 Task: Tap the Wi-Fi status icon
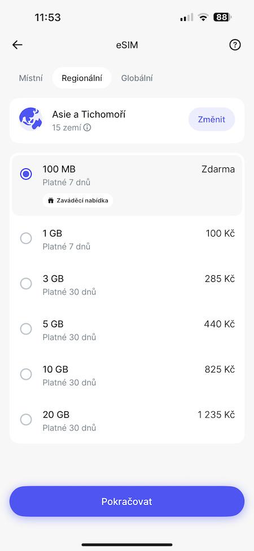[x=203, y=17]
